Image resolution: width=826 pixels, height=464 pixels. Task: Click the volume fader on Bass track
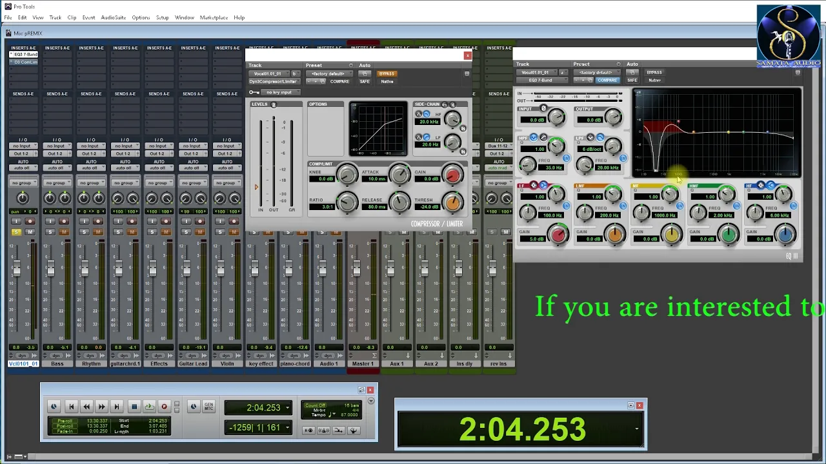[x=50, y=268]
